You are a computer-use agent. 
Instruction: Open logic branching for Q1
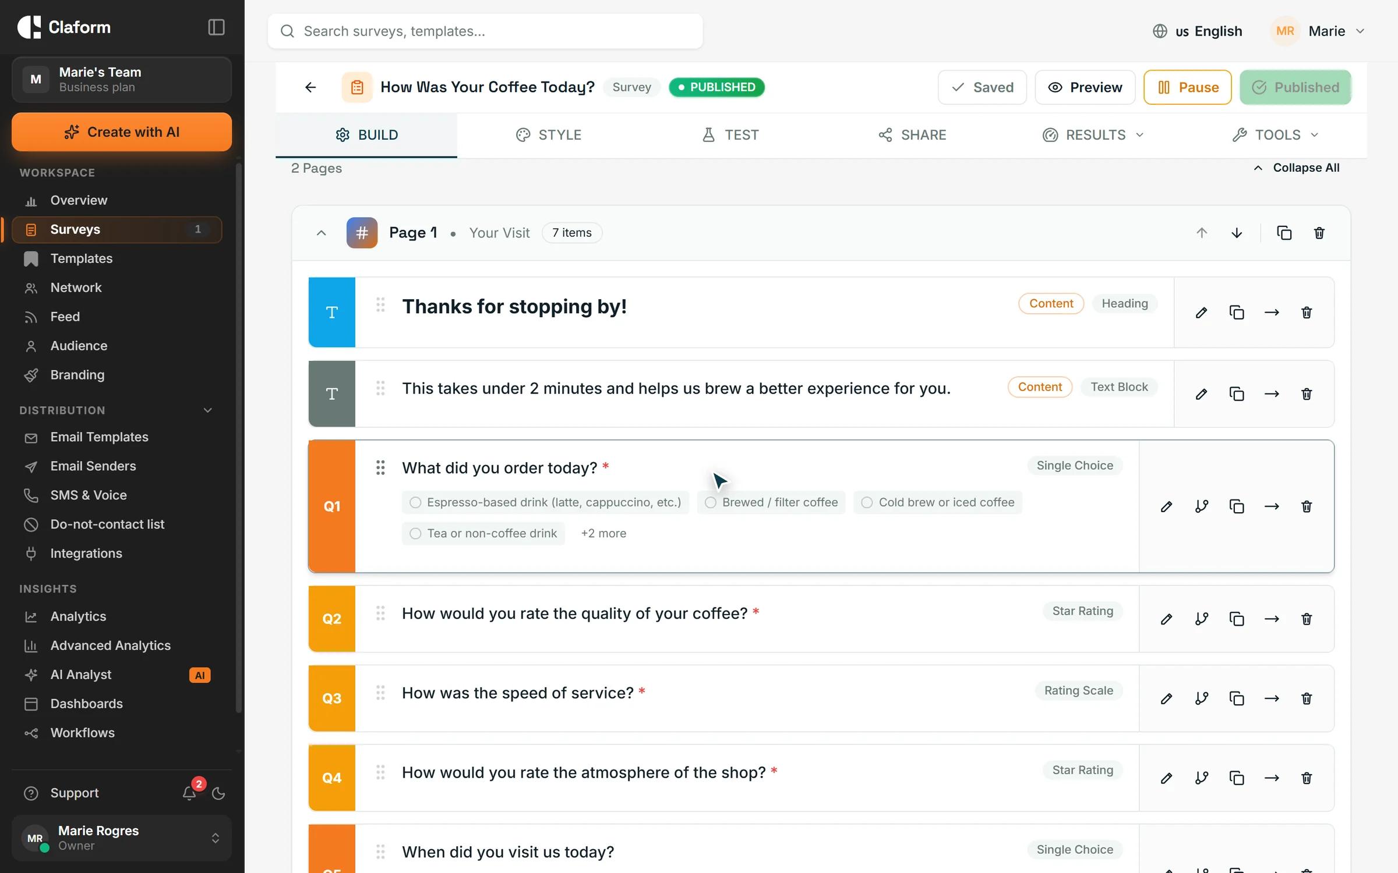tap(1202, 506)
